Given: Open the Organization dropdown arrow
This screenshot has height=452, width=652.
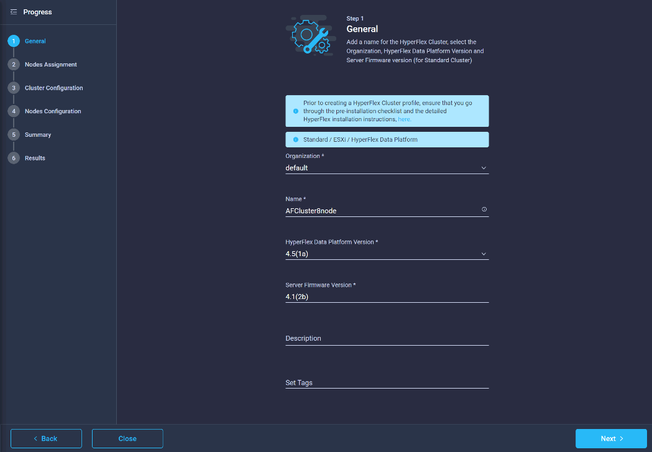Looking at the screenshot, I should click(484, 168).
